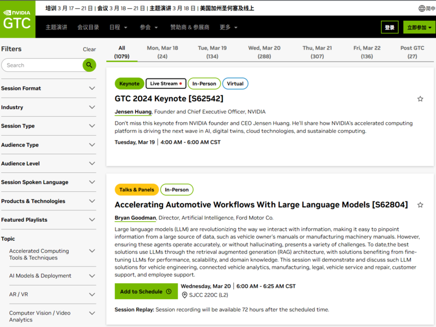Open the 更多 dropdown menu
Image resolution: width=436 pixels, height=327 pixels.
[x=228, y=27]
